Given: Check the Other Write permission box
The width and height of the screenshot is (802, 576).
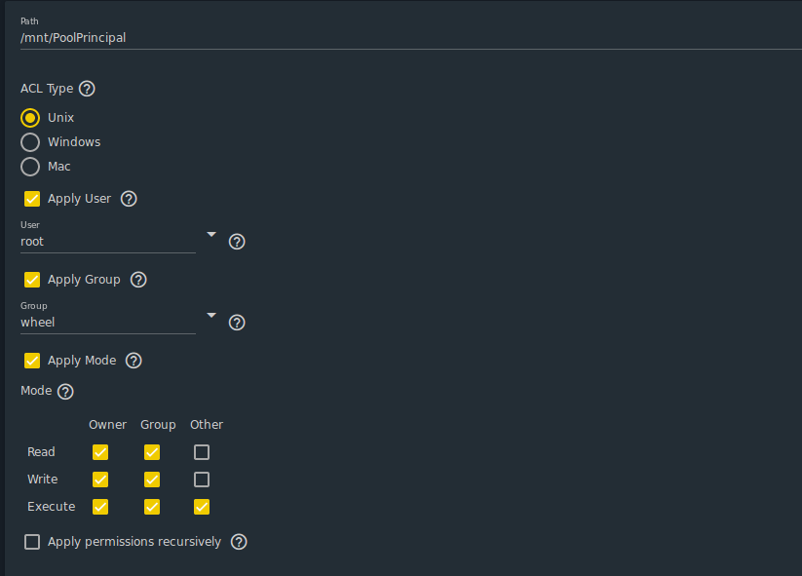Looking at the screenshot, I should [202, 480].
